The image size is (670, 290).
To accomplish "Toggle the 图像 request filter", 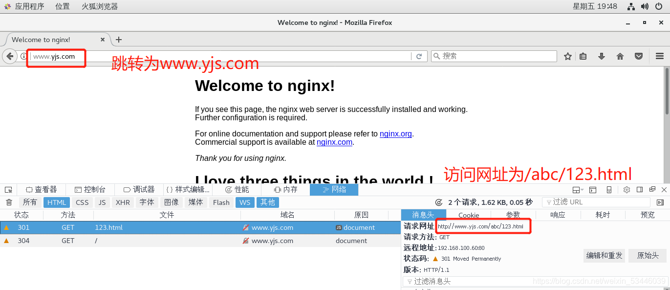I will click(171, 202).
